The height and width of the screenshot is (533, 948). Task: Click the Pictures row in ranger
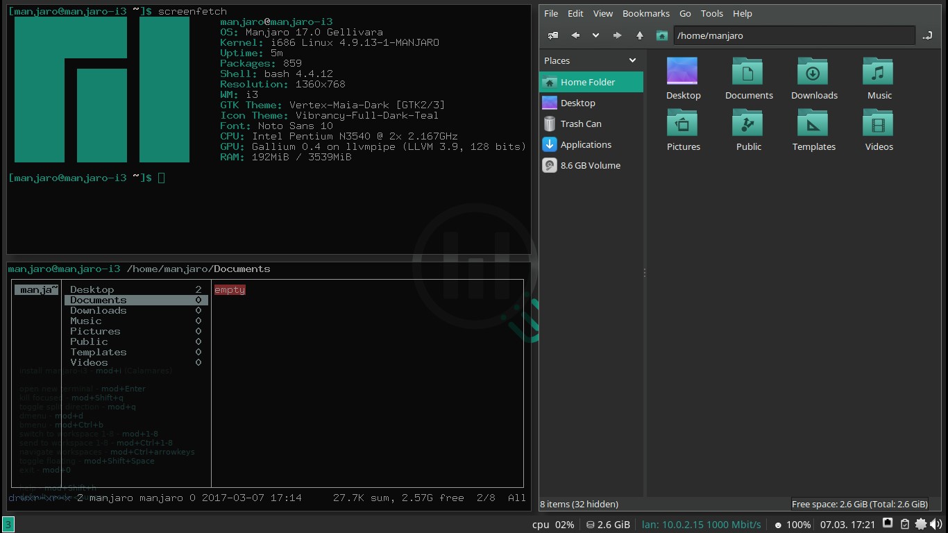(136, 331)
